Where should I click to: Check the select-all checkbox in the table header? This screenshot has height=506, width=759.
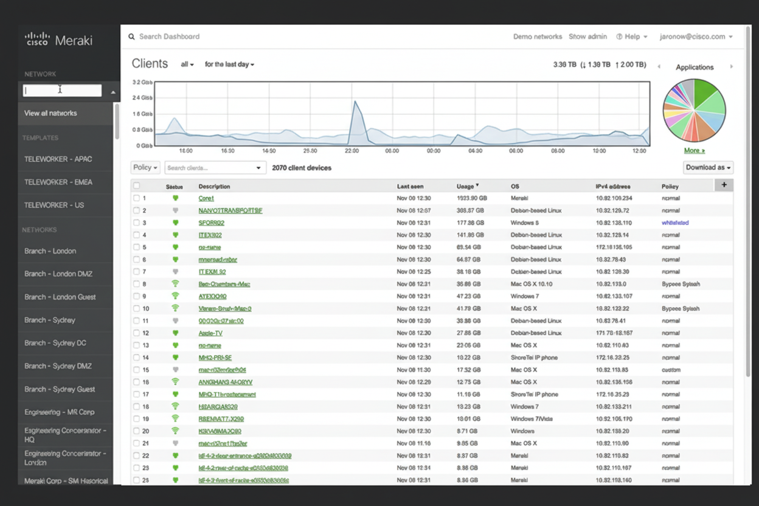pos(135,185)
